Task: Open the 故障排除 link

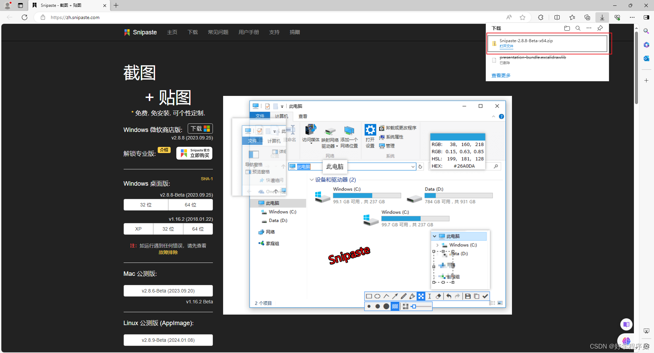Action: coord(168,252)
